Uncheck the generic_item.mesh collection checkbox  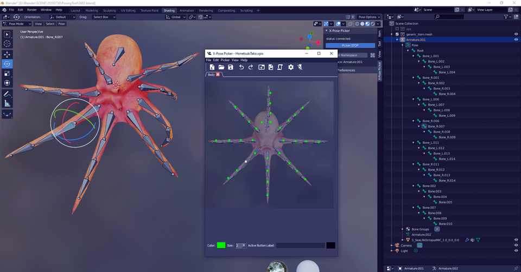click(x=397, y=34)
